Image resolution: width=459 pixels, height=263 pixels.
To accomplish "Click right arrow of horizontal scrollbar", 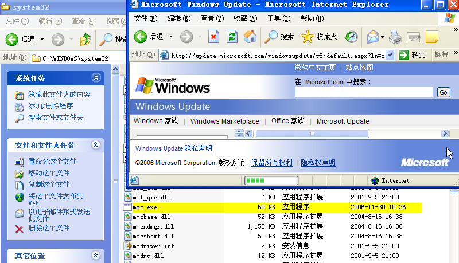I will 445,134.
